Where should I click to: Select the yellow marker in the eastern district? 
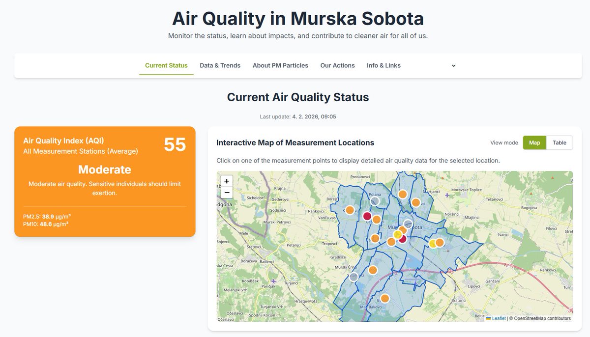coord(433,243)
